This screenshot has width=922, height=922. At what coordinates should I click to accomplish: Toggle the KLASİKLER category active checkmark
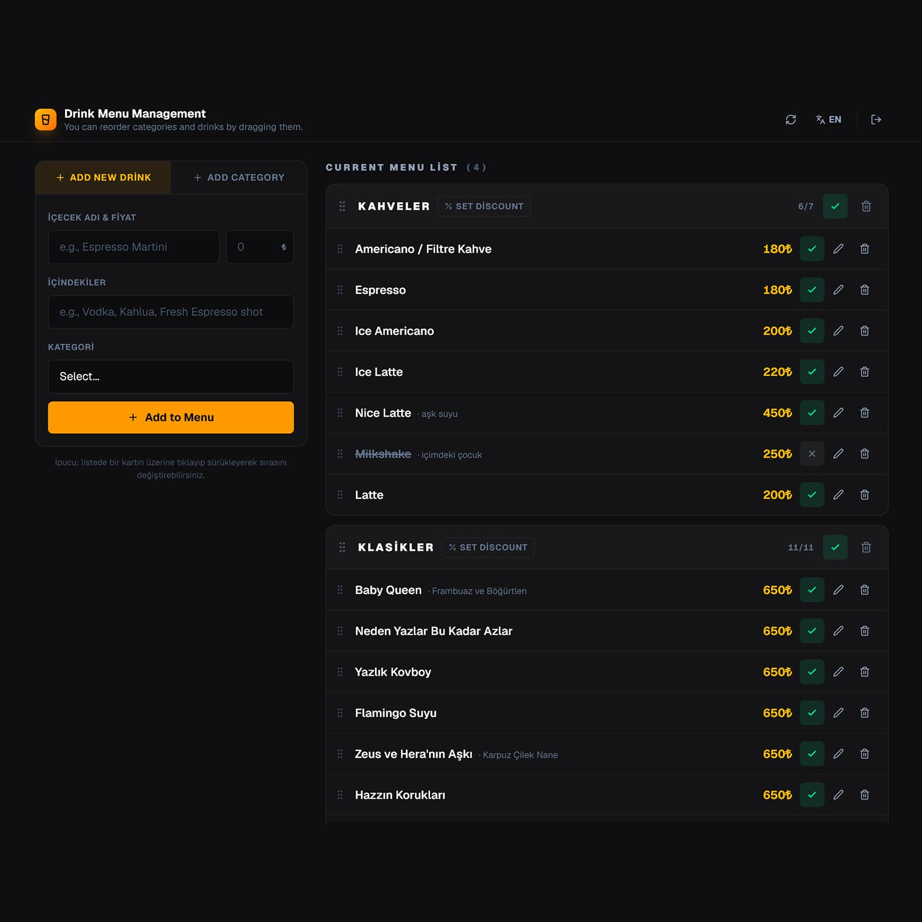click(x=835, y=547)
